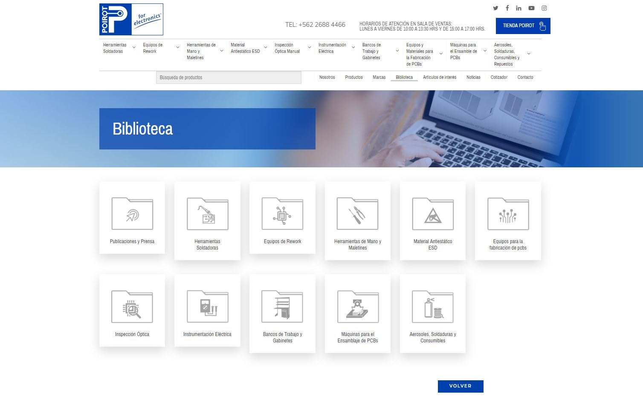The width and height of the screenshot is (643, 402).
Task: Open the Publicaciones y Prensa folder icon
Action: pyautogui.click(x=132, y=214)
